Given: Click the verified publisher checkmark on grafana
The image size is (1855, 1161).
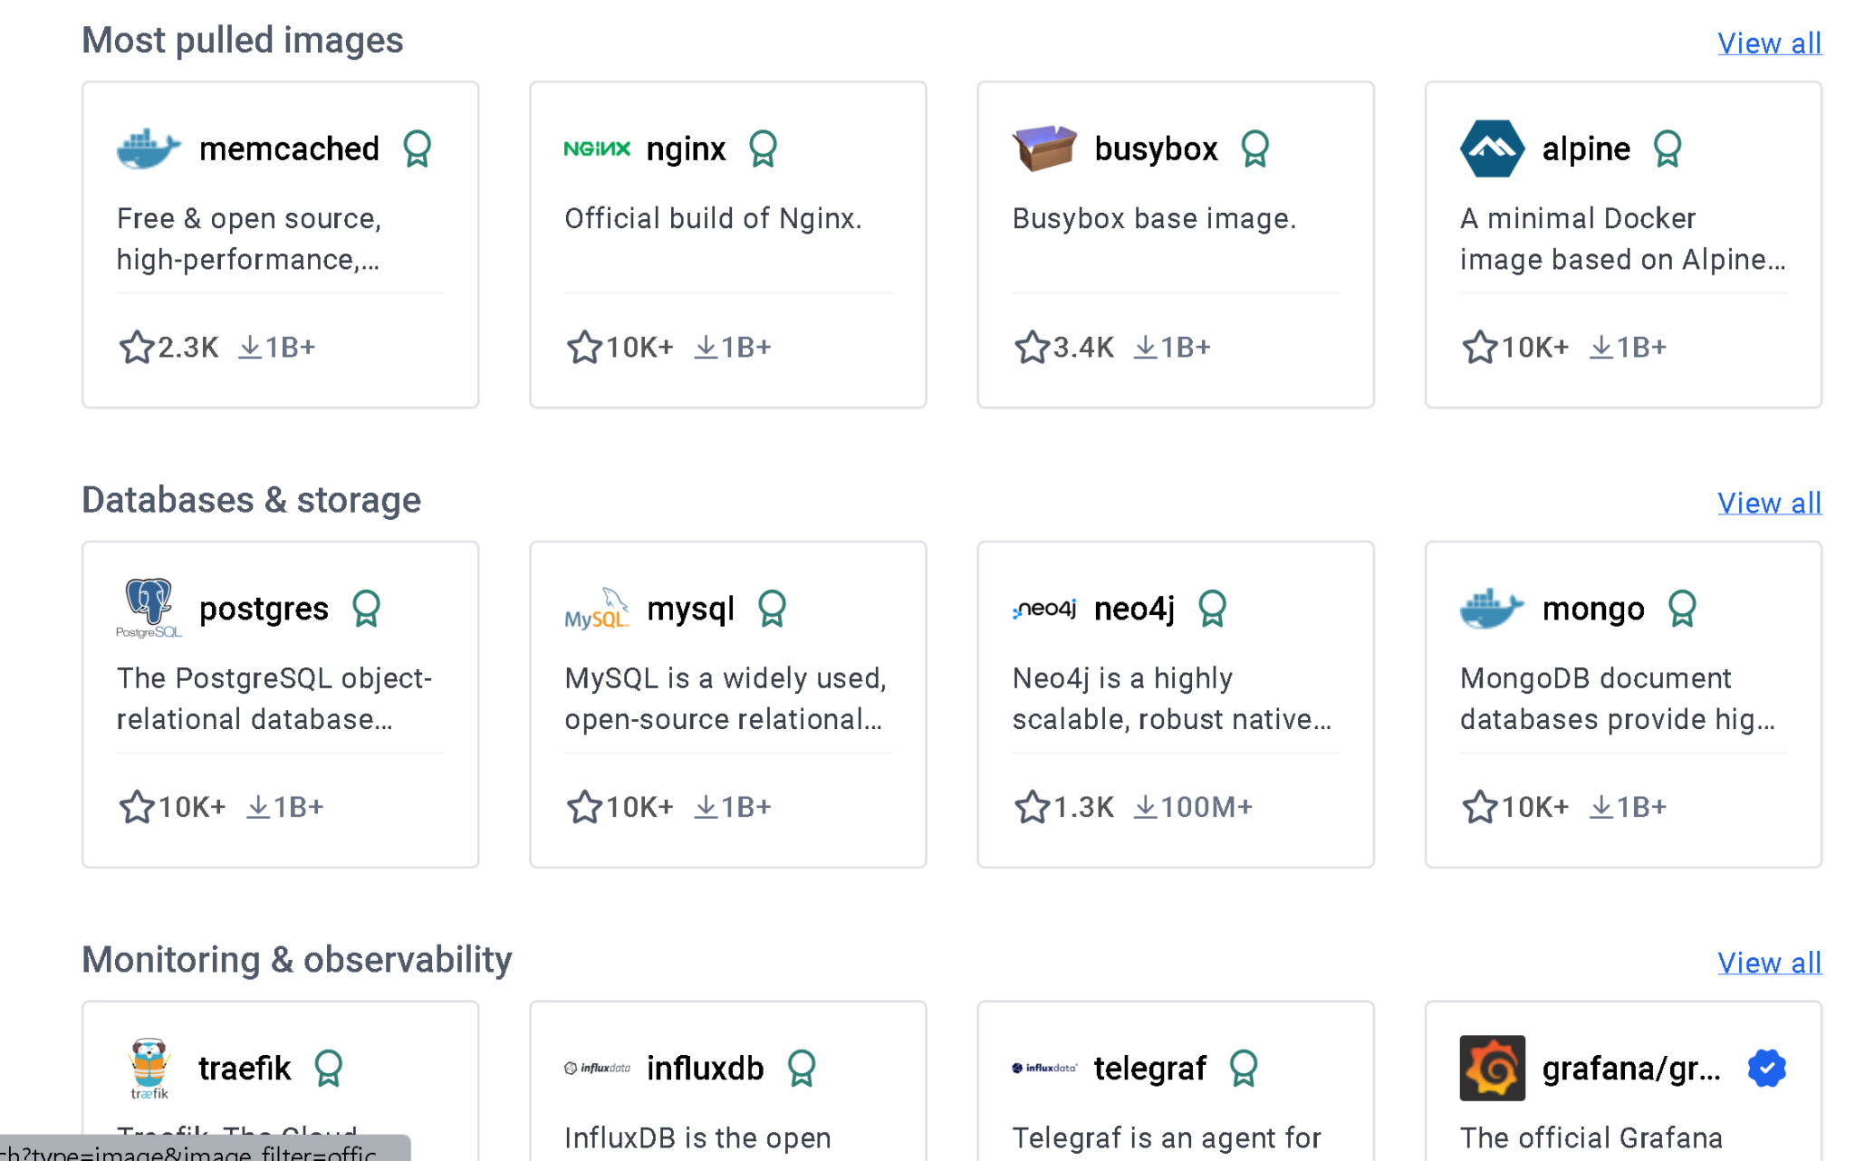Looking at the screenshot, I should pos(1765,1068).
